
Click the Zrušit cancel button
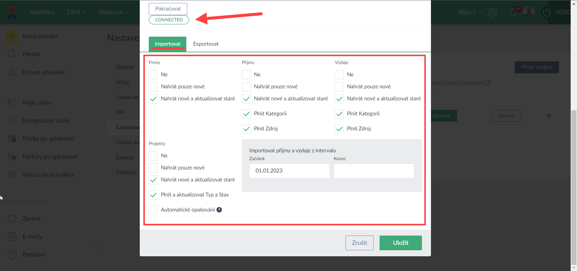[x=359, y=243]
